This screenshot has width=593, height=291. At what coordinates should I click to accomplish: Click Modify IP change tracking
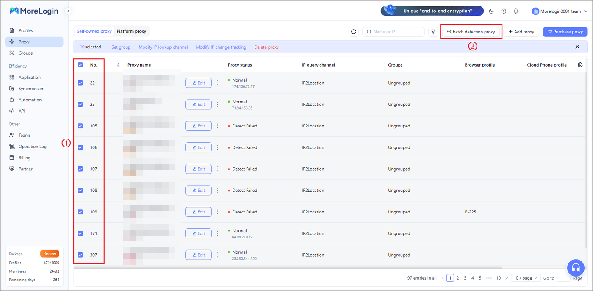pos(221,47)
